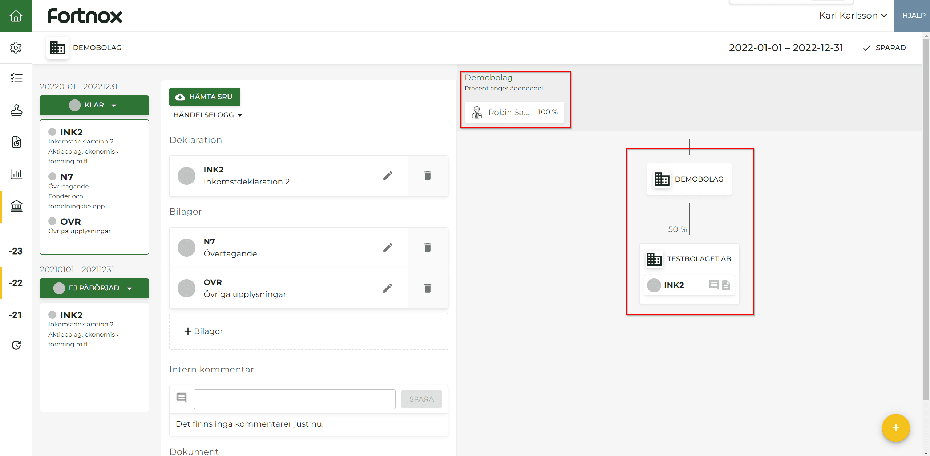Viewport: 930px width, 456px height.
Task: Open the checklist icon in sidebar
Action: tap(16, 78)
